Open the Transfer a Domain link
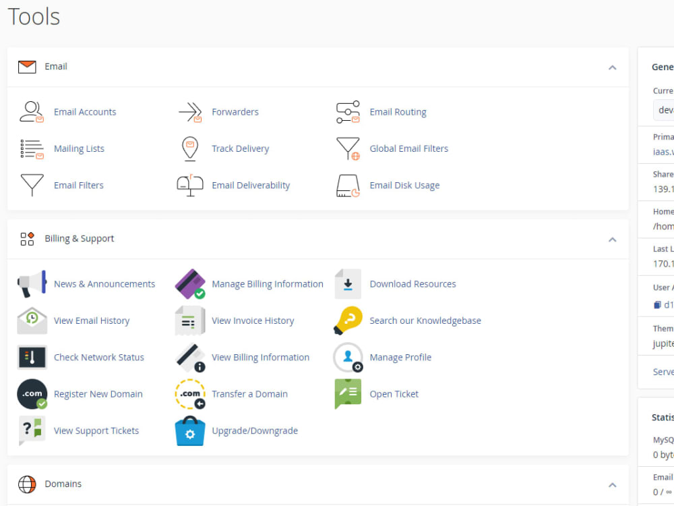 click(250, 394)
